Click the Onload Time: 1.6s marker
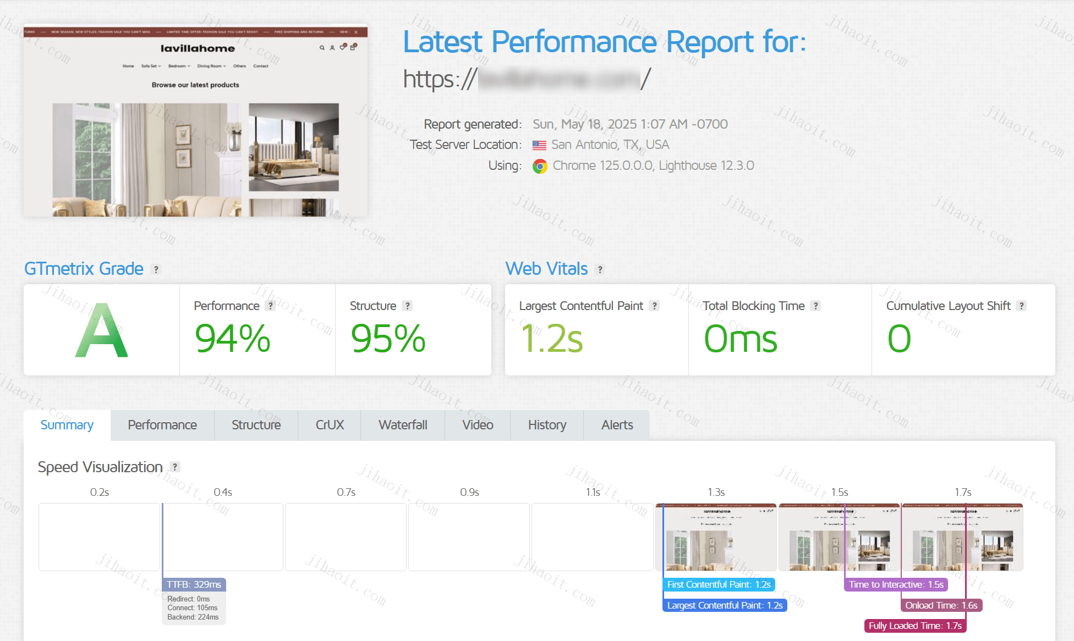Screen dimensions: 1074x641 [941, 605]
